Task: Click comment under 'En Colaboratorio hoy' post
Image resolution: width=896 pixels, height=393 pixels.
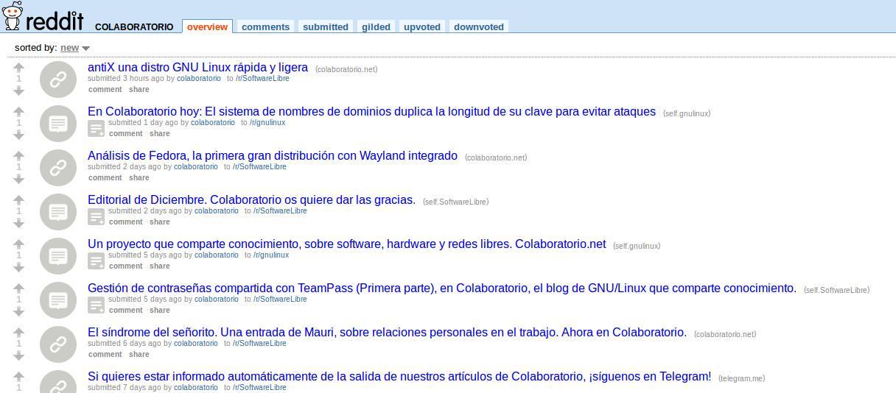Action: point(126,133)
